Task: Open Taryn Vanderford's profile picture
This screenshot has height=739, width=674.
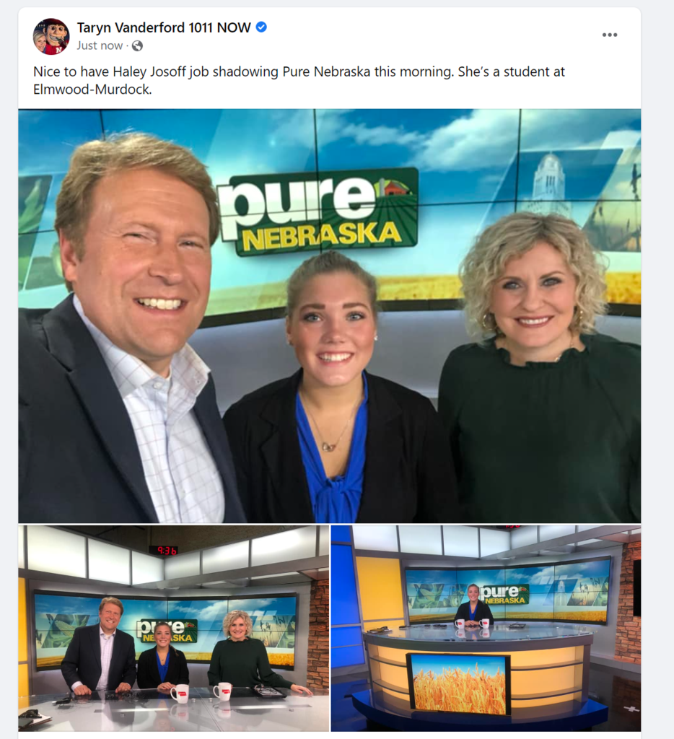Action: coord(51,36)
